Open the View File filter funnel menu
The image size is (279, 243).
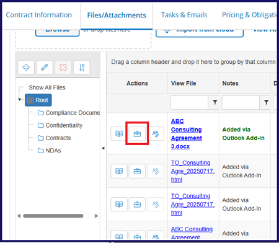[215, 102]
